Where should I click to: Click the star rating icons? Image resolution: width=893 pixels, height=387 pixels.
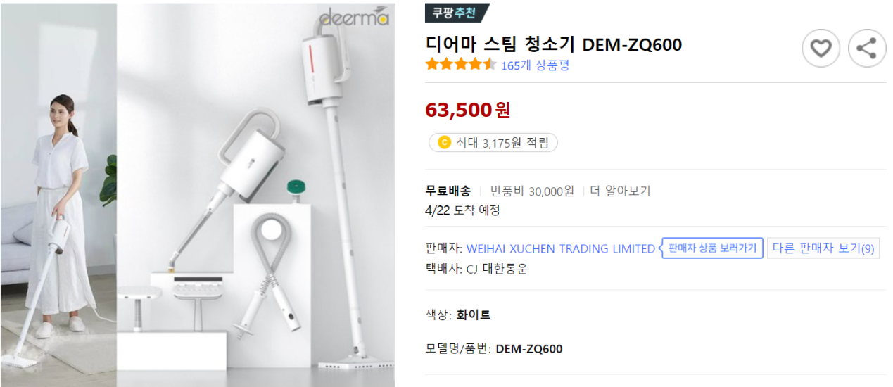pos(461,65)
